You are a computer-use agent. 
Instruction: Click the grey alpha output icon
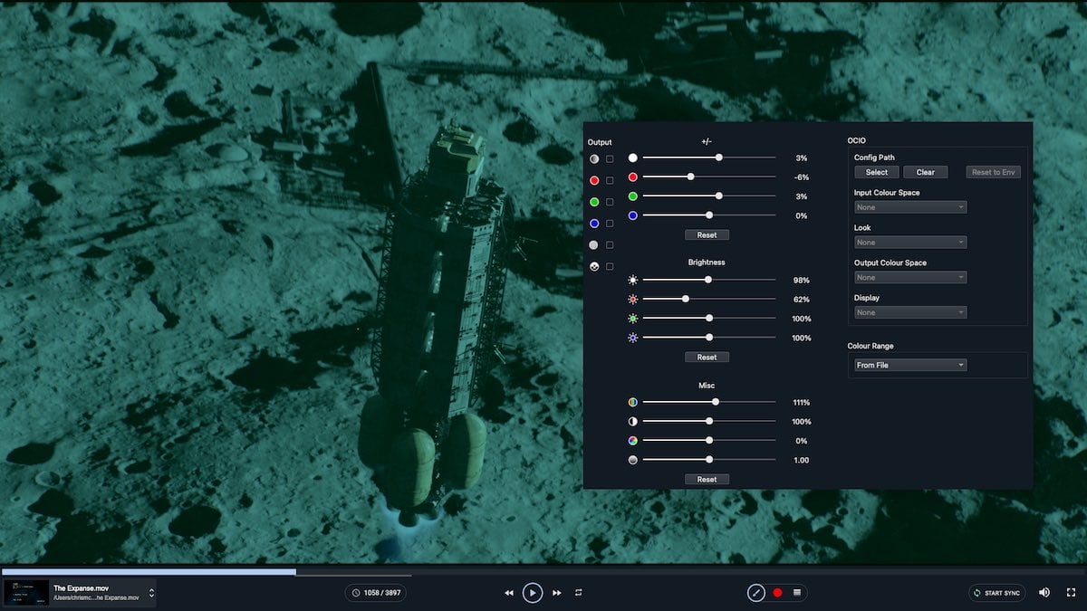coord(594,245)
